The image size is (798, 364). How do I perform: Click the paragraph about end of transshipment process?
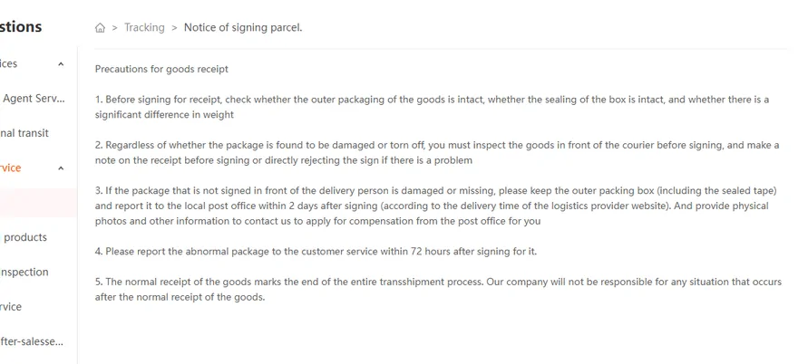[438, 290]
